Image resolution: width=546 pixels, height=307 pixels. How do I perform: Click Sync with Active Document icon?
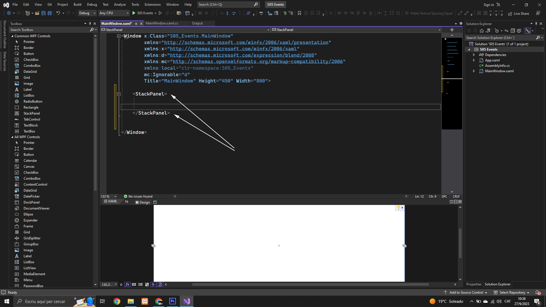click(x=506, y=31)
